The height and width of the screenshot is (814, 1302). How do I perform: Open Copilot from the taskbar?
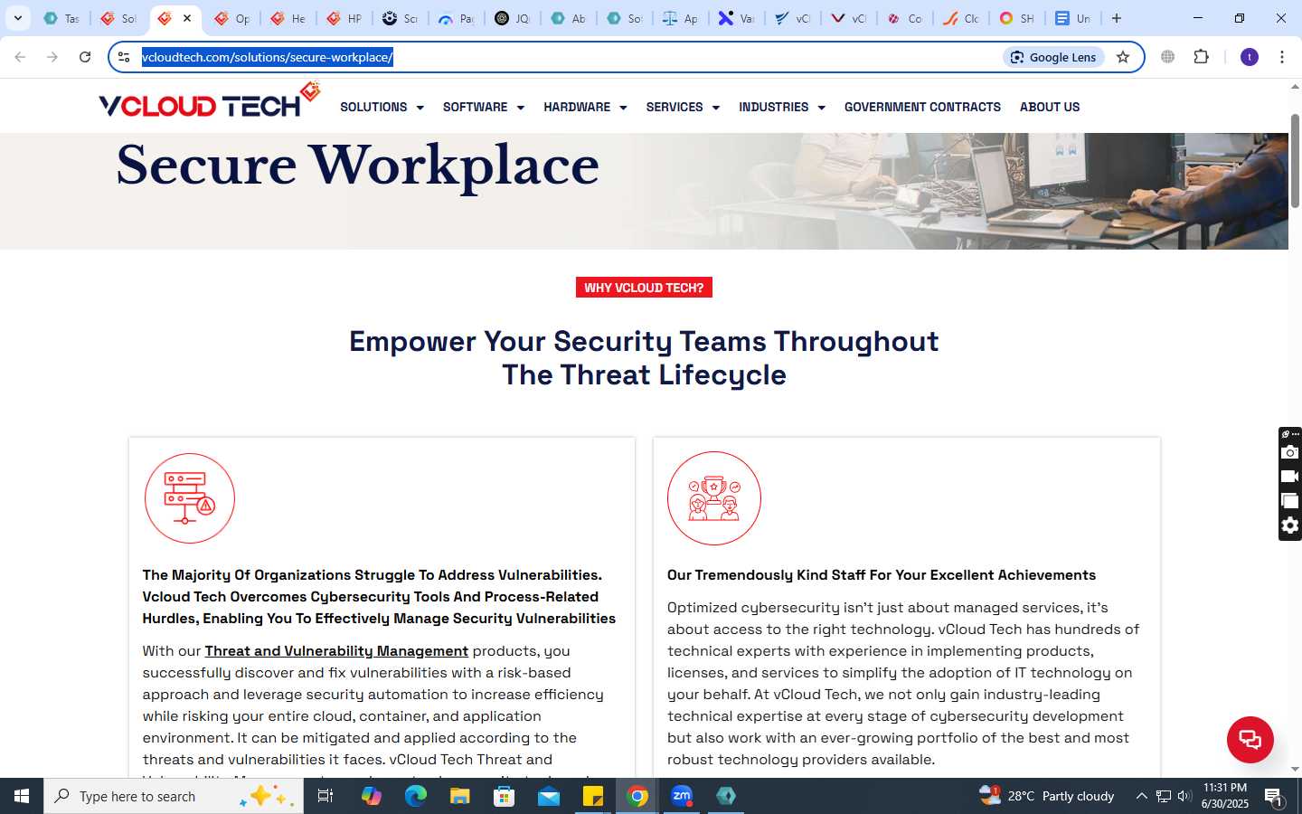(371, 796)
